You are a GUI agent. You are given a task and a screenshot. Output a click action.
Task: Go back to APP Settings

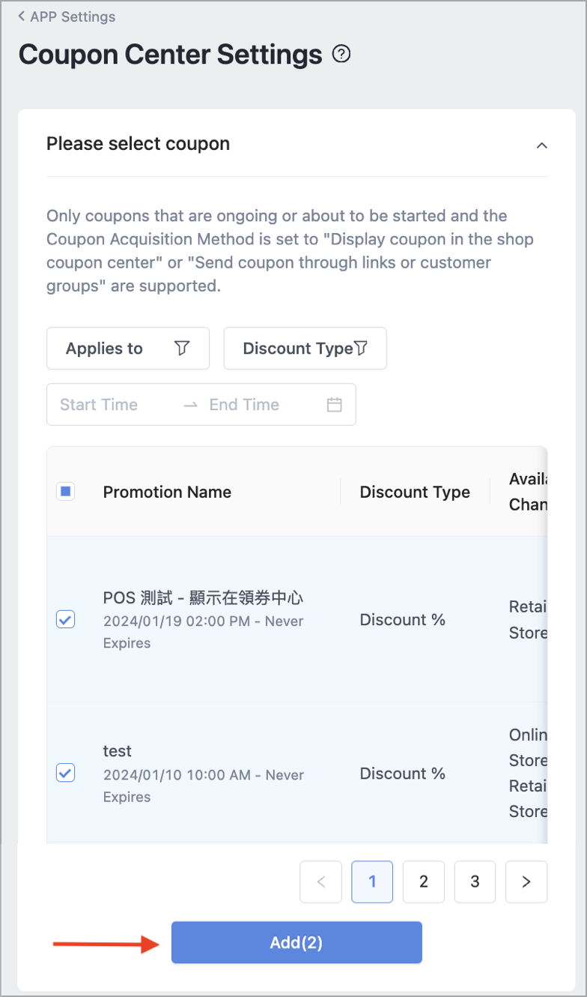pyautogui.click(x=67, y=16)
